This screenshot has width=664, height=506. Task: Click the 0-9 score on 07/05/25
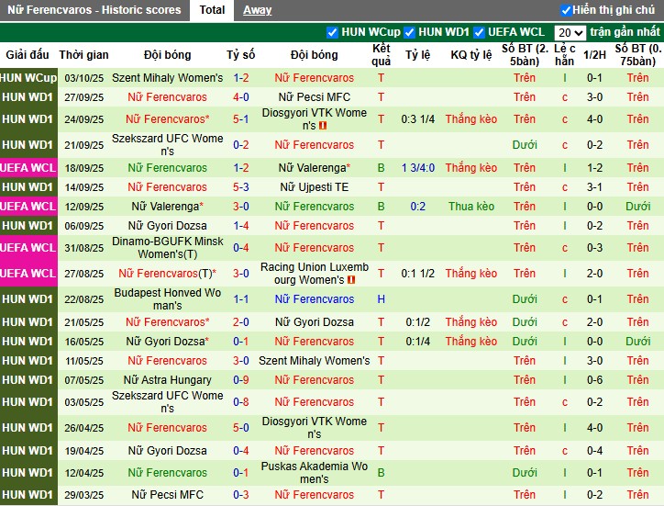pyautogui.click(x=240, y=380)
